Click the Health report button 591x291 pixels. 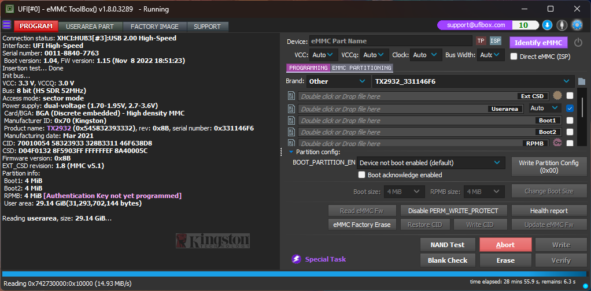(x=548, y=211)
